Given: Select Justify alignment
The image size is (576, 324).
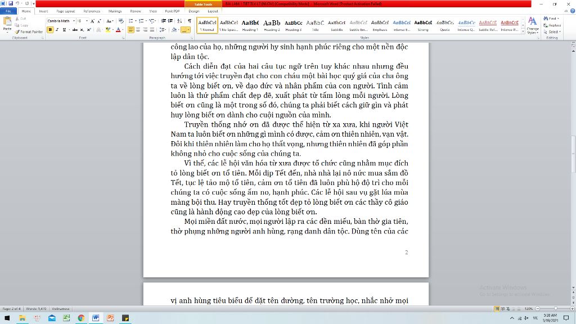Looking at the screenshot, I should (x=152, y=30).
